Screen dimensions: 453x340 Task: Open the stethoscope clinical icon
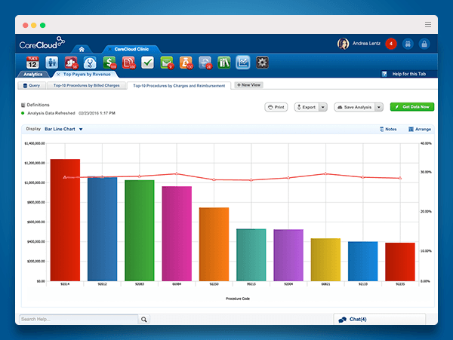point(90,63)
